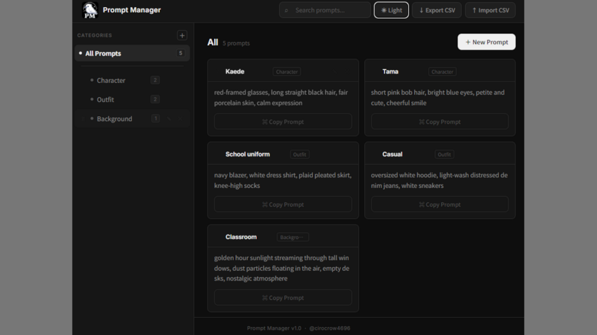Export prompts to CSV
Image resolution: width=597 pixels, height=335 pixels.
click(x=437, y=10)
